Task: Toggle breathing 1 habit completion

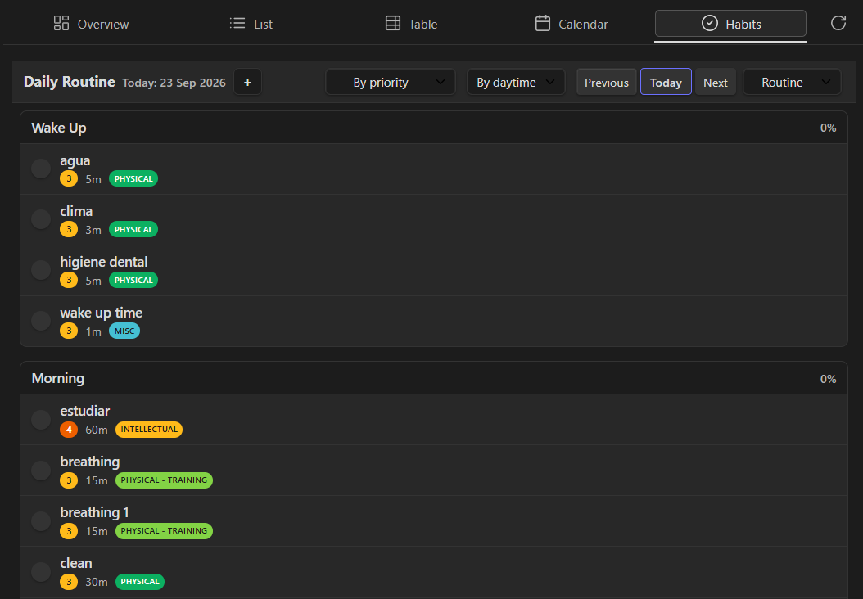Action: click(41, 520)
